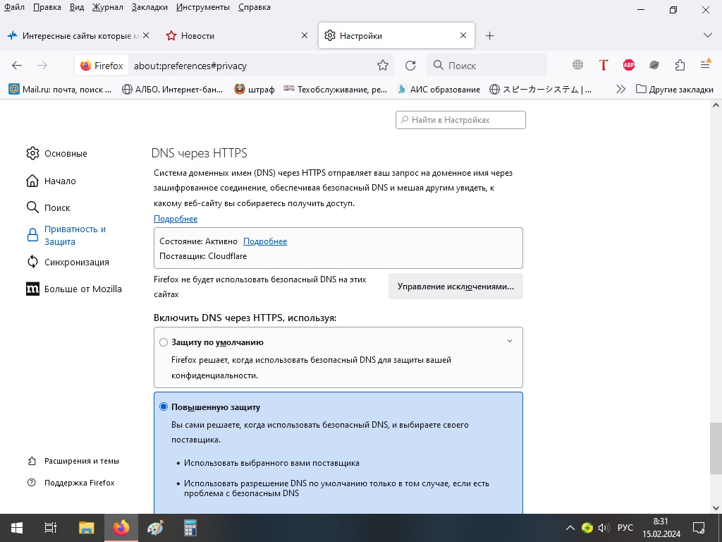Click the red T extension icon
The image size is (722, 542).
click(x=604, y=66)
